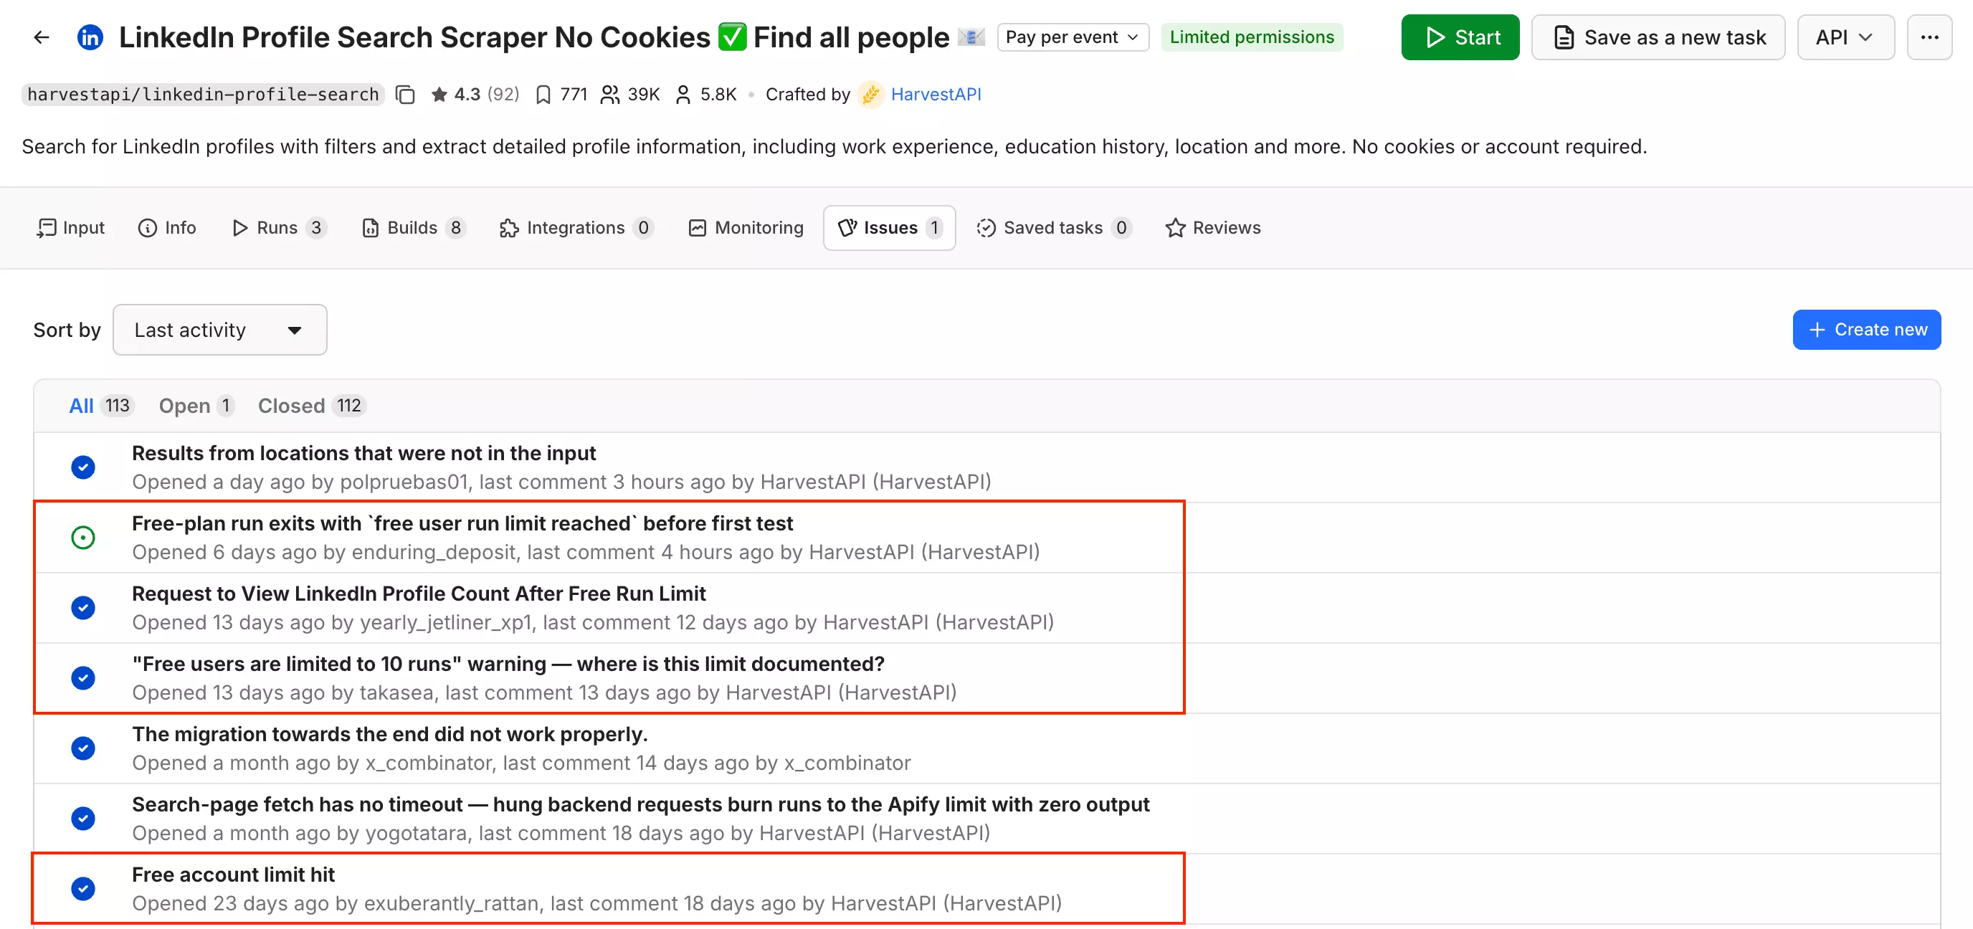Click the star rating 4.3 icon
Image resolution: width=1973 pixels, height=929 pixels.
439,94
